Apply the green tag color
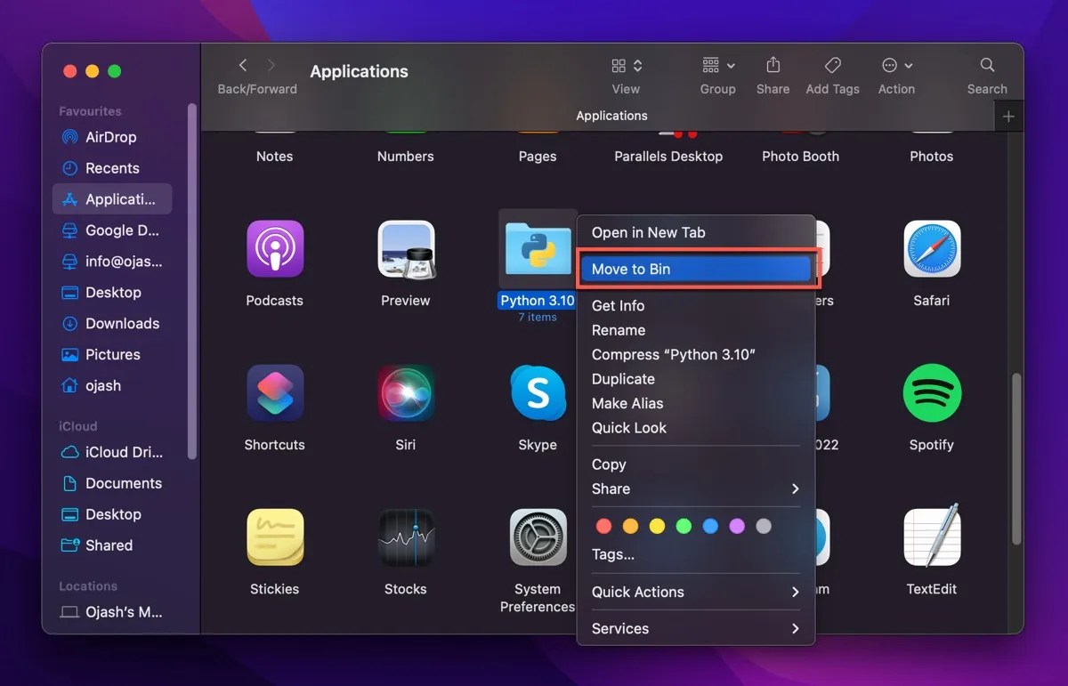This screenshot has height=686, width=1068. tap(684, 526)
